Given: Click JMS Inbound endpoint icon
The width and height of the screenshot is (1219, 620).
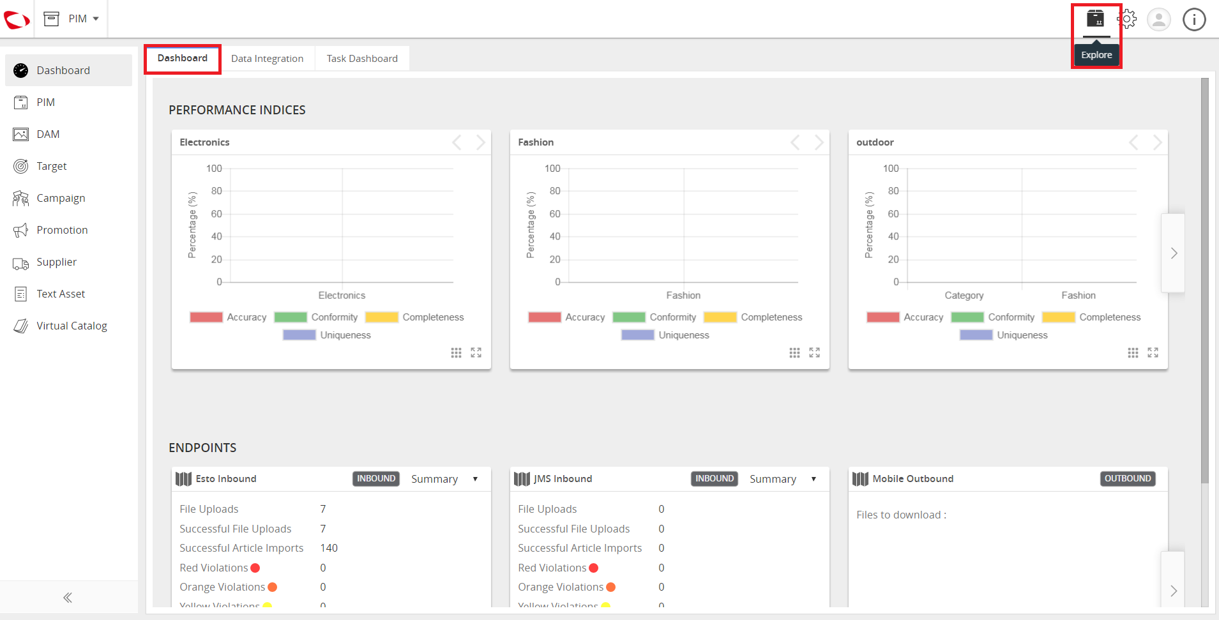Looking at the screenshot, I should point(522,479).
